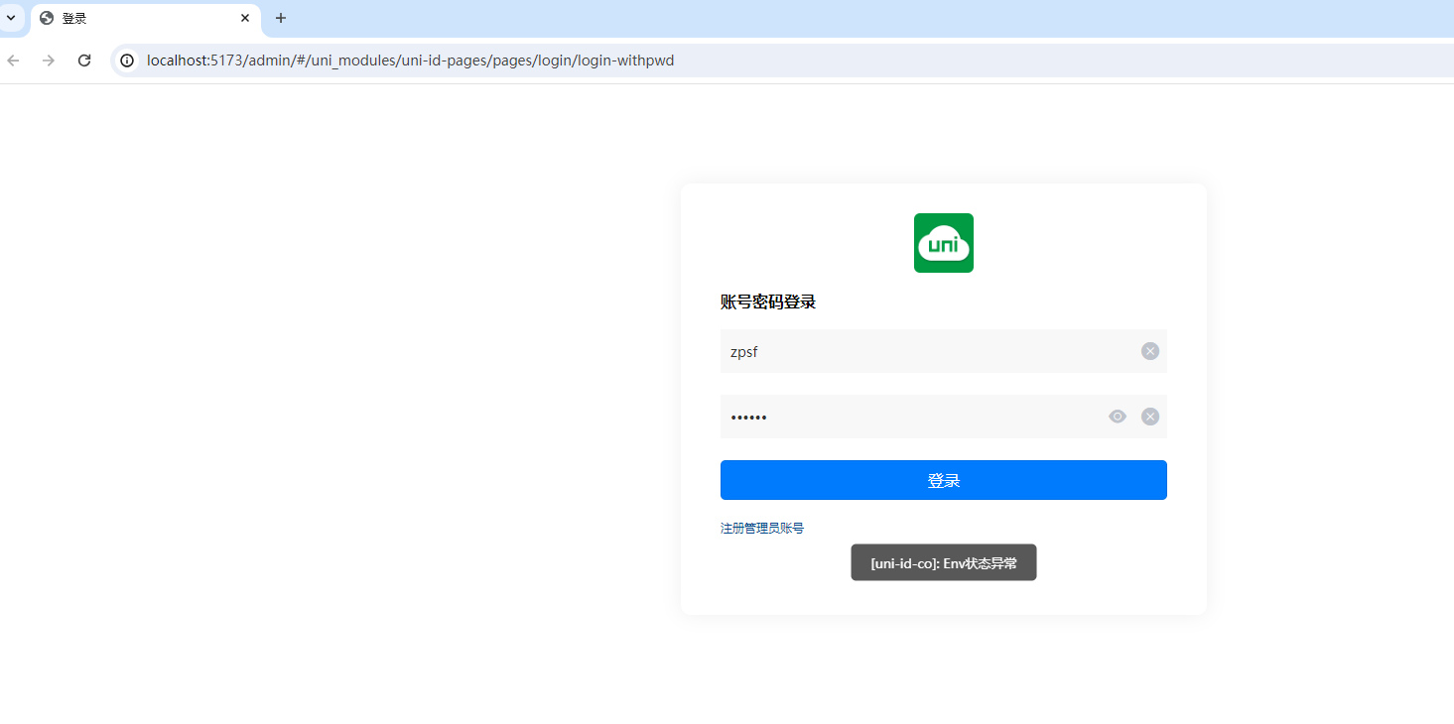The height and width of the screenshot is (724, 1454).
Task: Go forward to next page
Action: [x=49, y=60]
